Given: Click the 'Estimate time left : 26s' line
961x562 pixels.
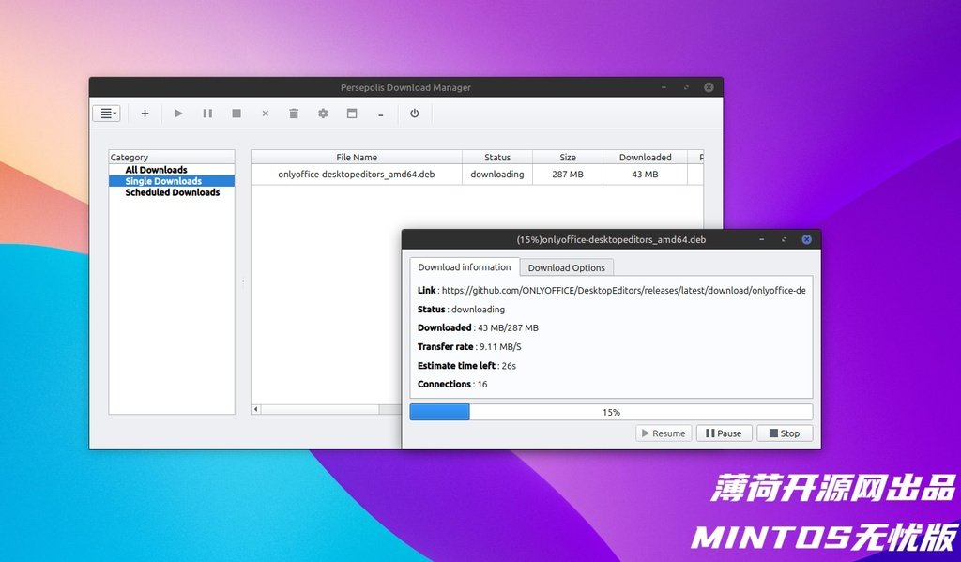Looking at the screenshot, I should 467,366.
